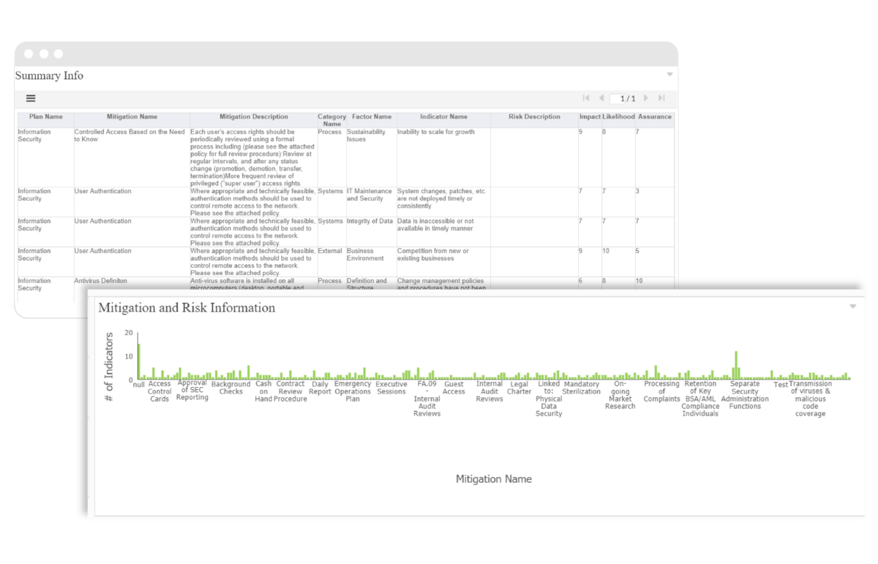The height and width of the screenshot is (564, 878).
Task: Sort by the Plan Name column header
Action: click(45, 116)
